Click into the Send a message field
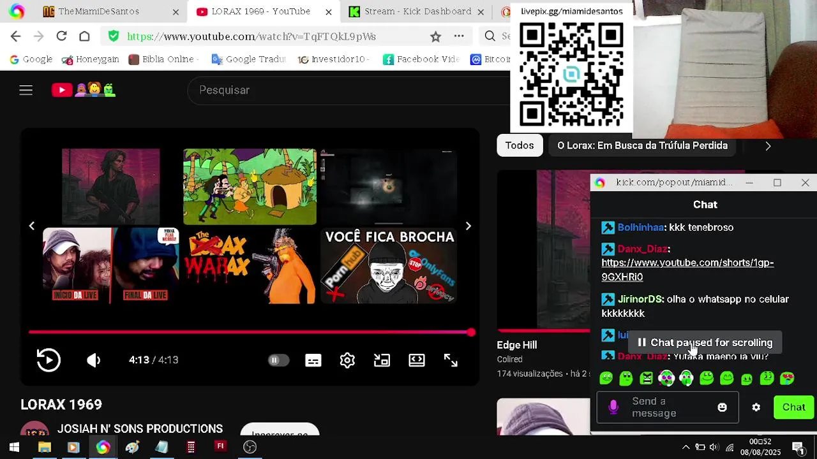Image resolution: width=817 pixels, height=459 pixels. (x=666, y=407)
